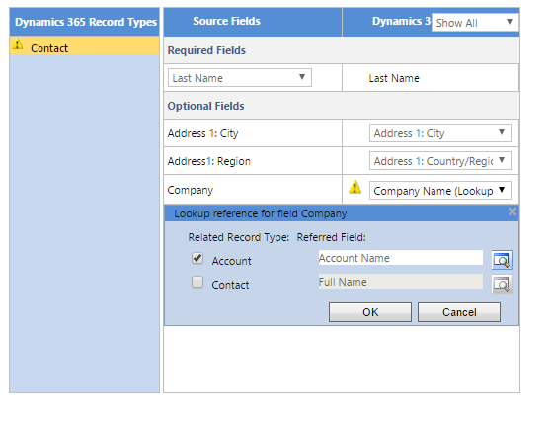Click the Company source field label
The height and width of the screenshot is (423, 552).
pyautogui.click(x=191, y=190)
